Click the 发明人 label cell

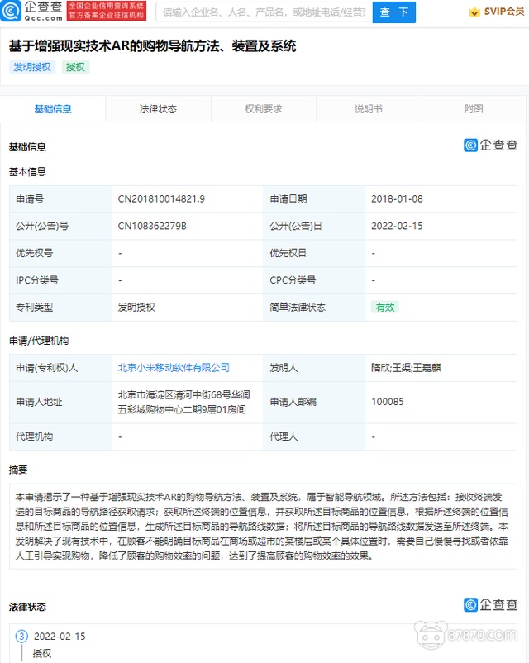(314, 367)
